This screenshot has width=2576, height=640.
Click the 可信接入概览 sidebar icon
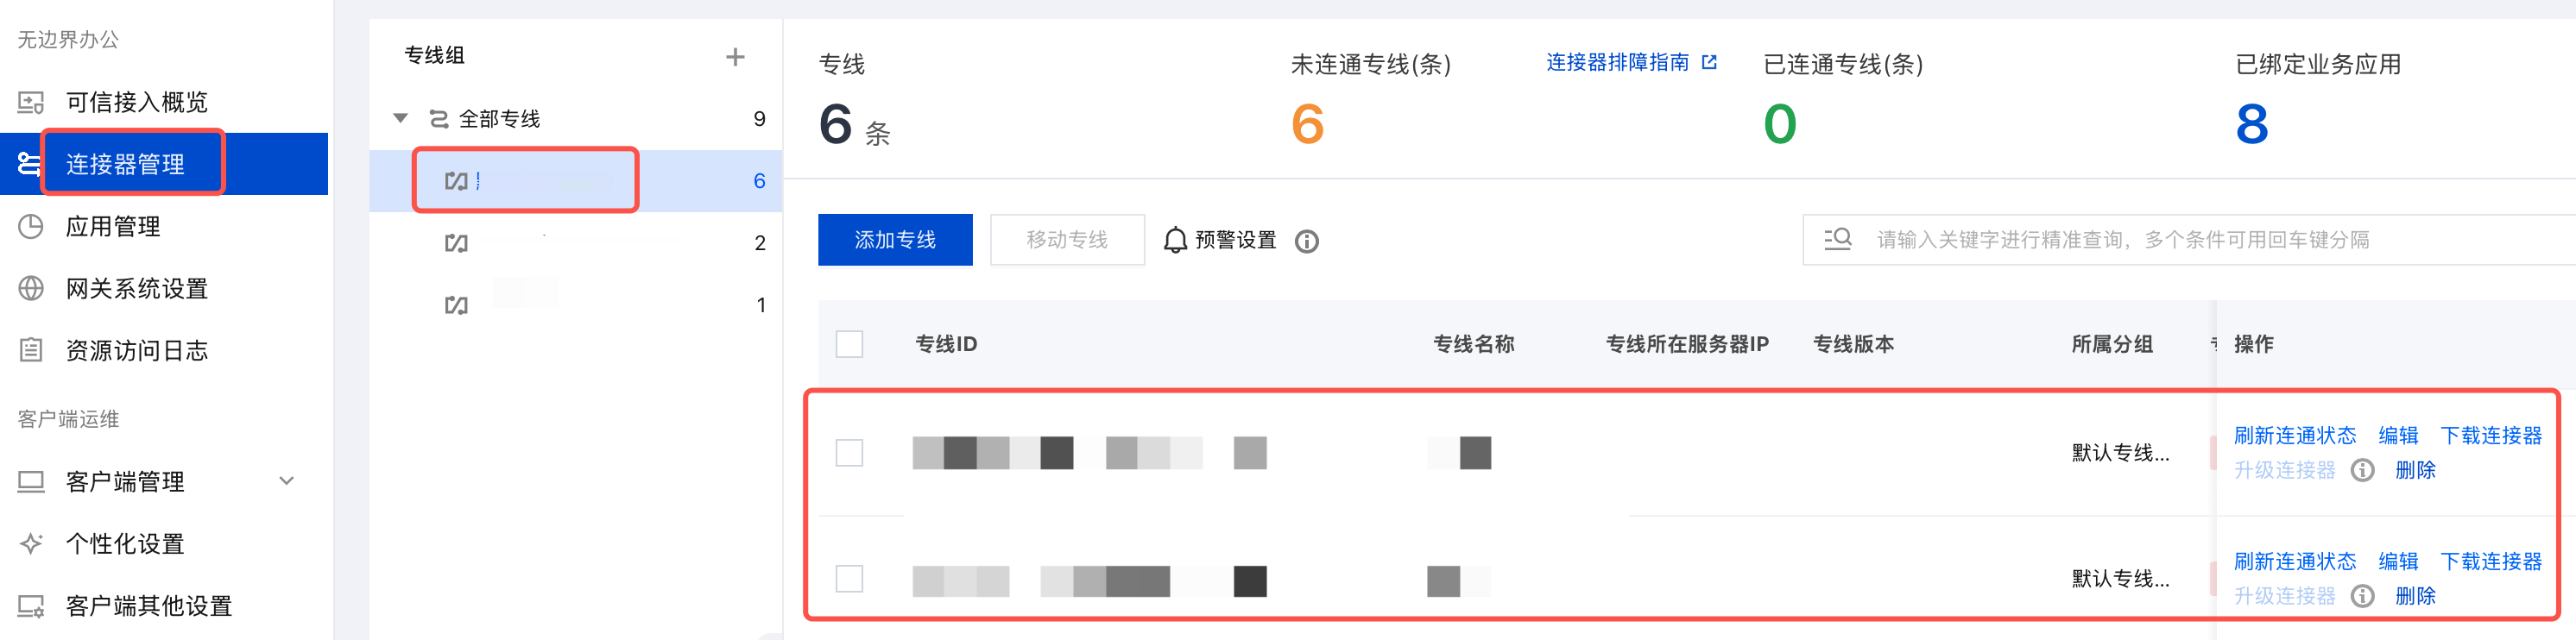coord(31,103)
